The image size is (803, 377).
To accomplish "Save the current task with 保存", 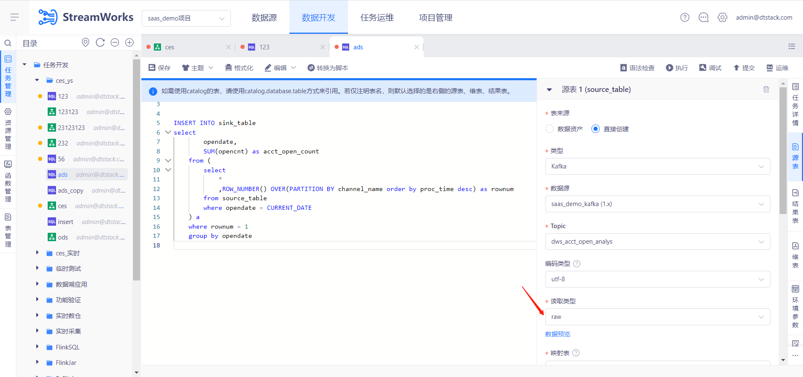I will (159, 68).
